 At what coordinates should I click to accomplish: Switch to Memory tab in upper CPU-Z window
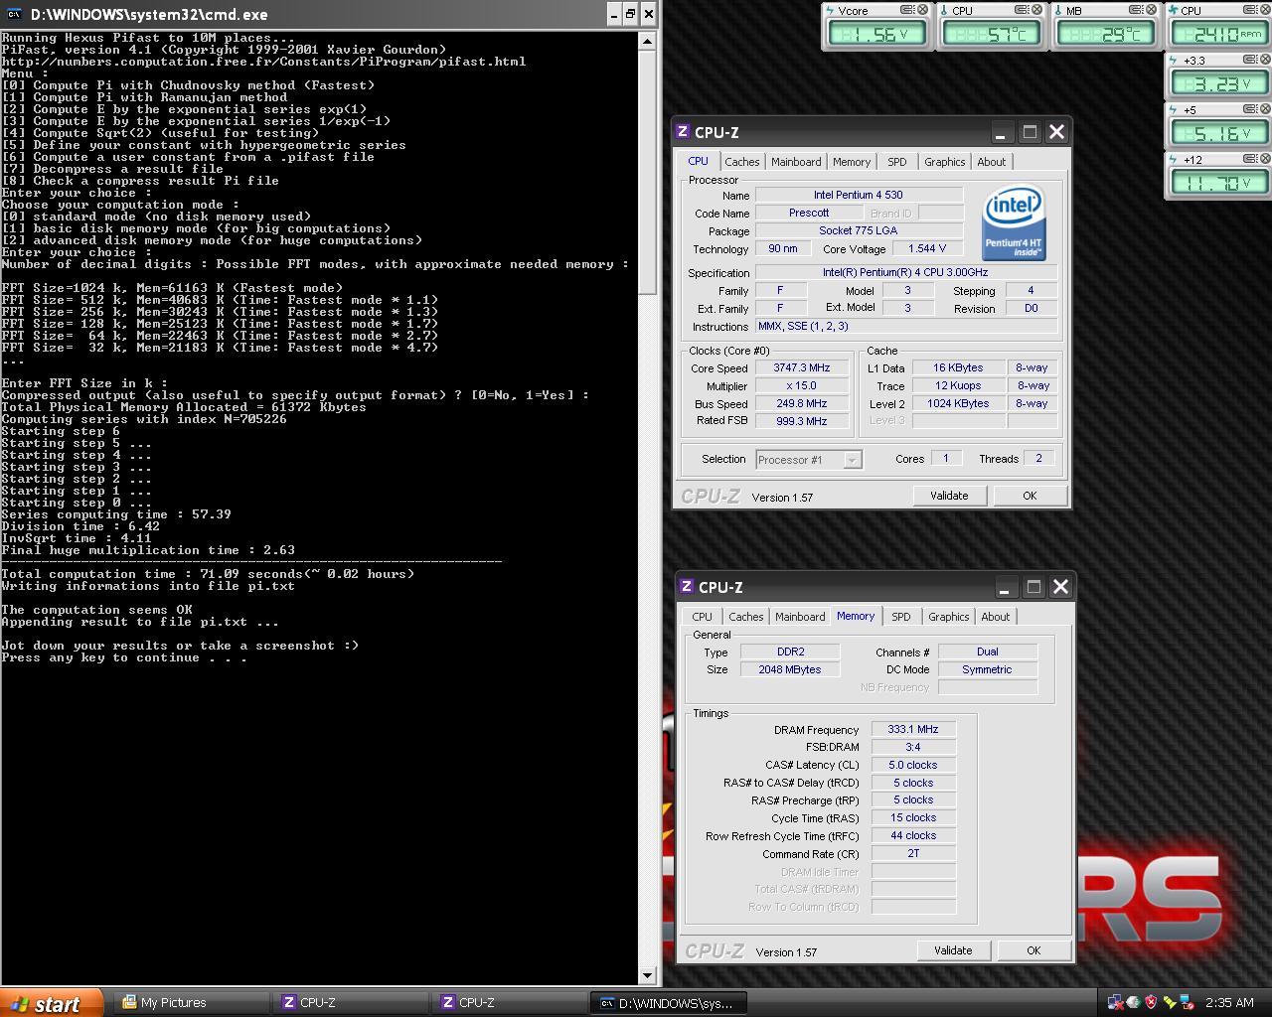tap(852, 162)
